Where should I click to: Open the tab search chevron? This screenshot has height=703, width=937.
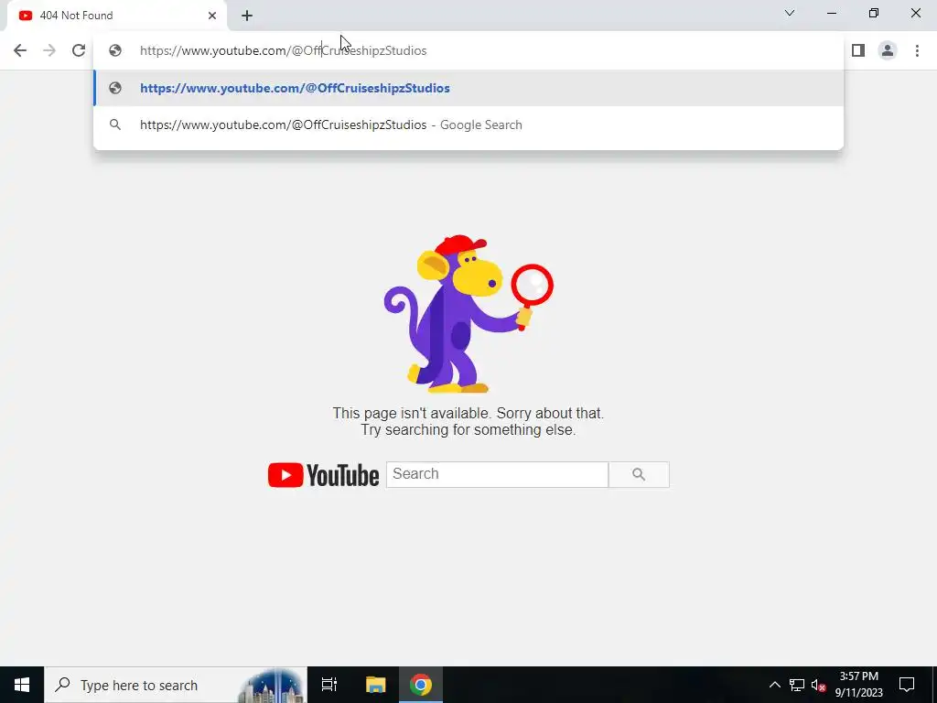pyautogui.click(x=790, y=13)
